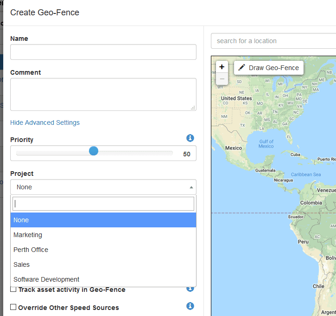Choose Sales project option

(x=103, y=264)
